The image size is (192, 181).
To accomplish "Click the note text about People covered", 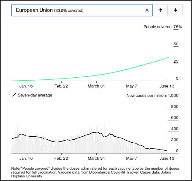I will [95, 172].
